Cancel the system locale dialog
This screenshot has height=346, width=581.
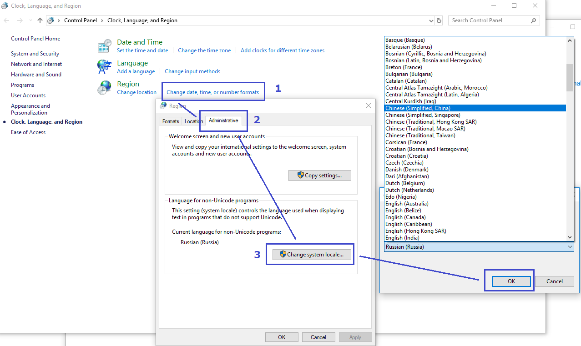click(554, 281)
